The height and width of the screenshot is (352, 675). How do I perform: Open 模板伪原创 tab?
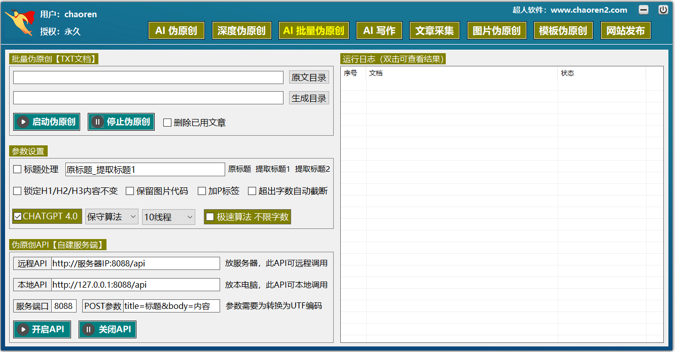click(x=563, y=30)
